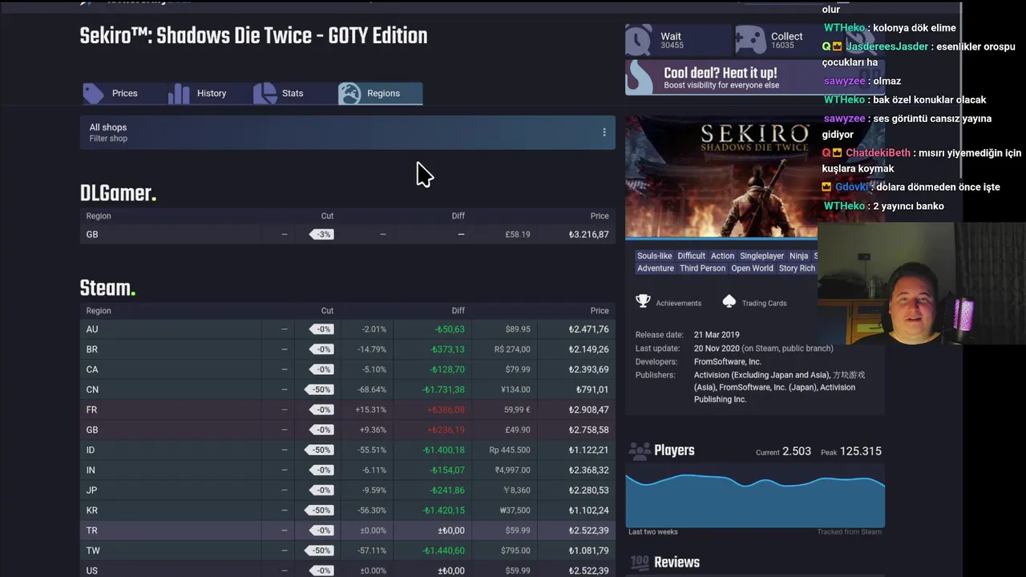The image size is (1026, 577).
Task: Select the Action tag
Action: [722, 256]
